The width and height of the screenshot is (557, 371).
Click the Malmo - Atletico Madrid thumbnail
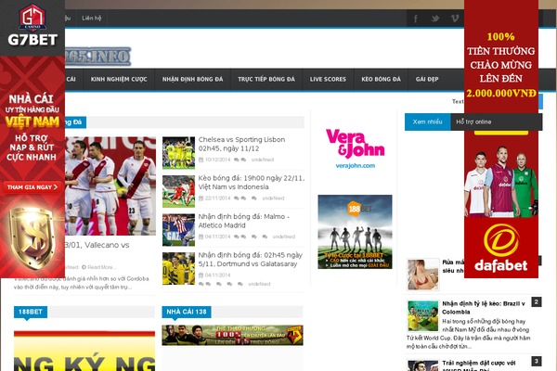[178, 230]
